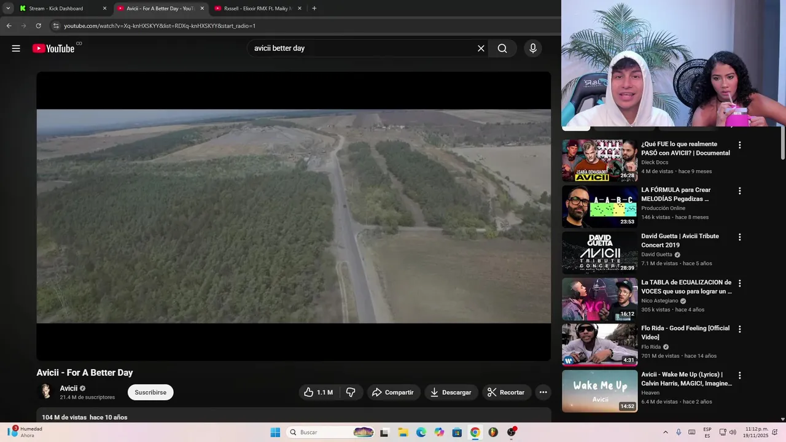The image size is (786, 442).
Task: Click Compartir to share the video
Action: coord(393,392)
